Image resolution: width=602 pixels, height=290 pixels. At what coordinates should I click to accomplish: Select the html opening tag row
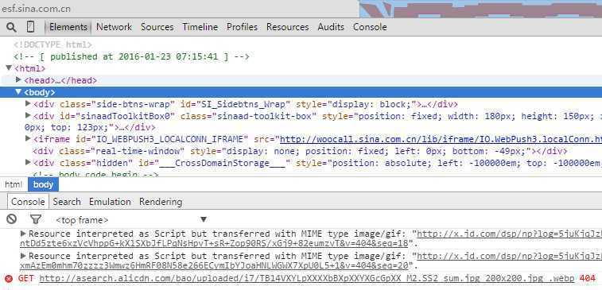30,68
